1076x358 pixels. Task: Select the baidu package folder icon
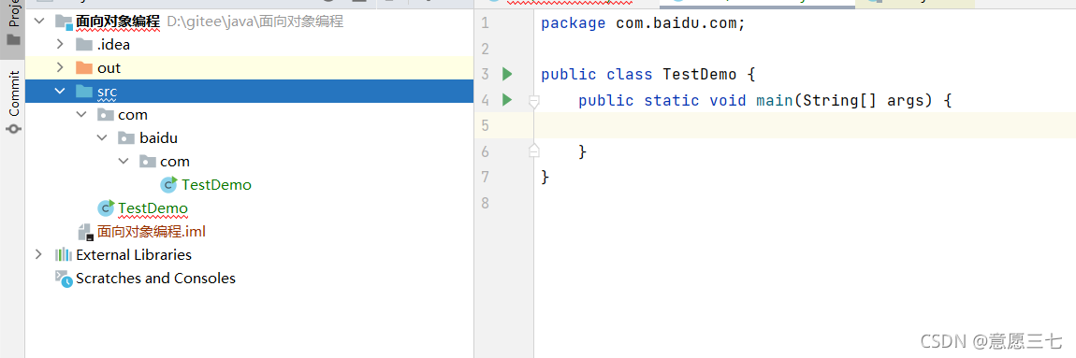126,137
